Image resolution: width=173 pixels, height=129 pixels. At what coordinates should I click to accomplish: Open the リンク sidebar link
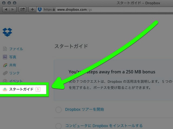(x=14, y=73)
